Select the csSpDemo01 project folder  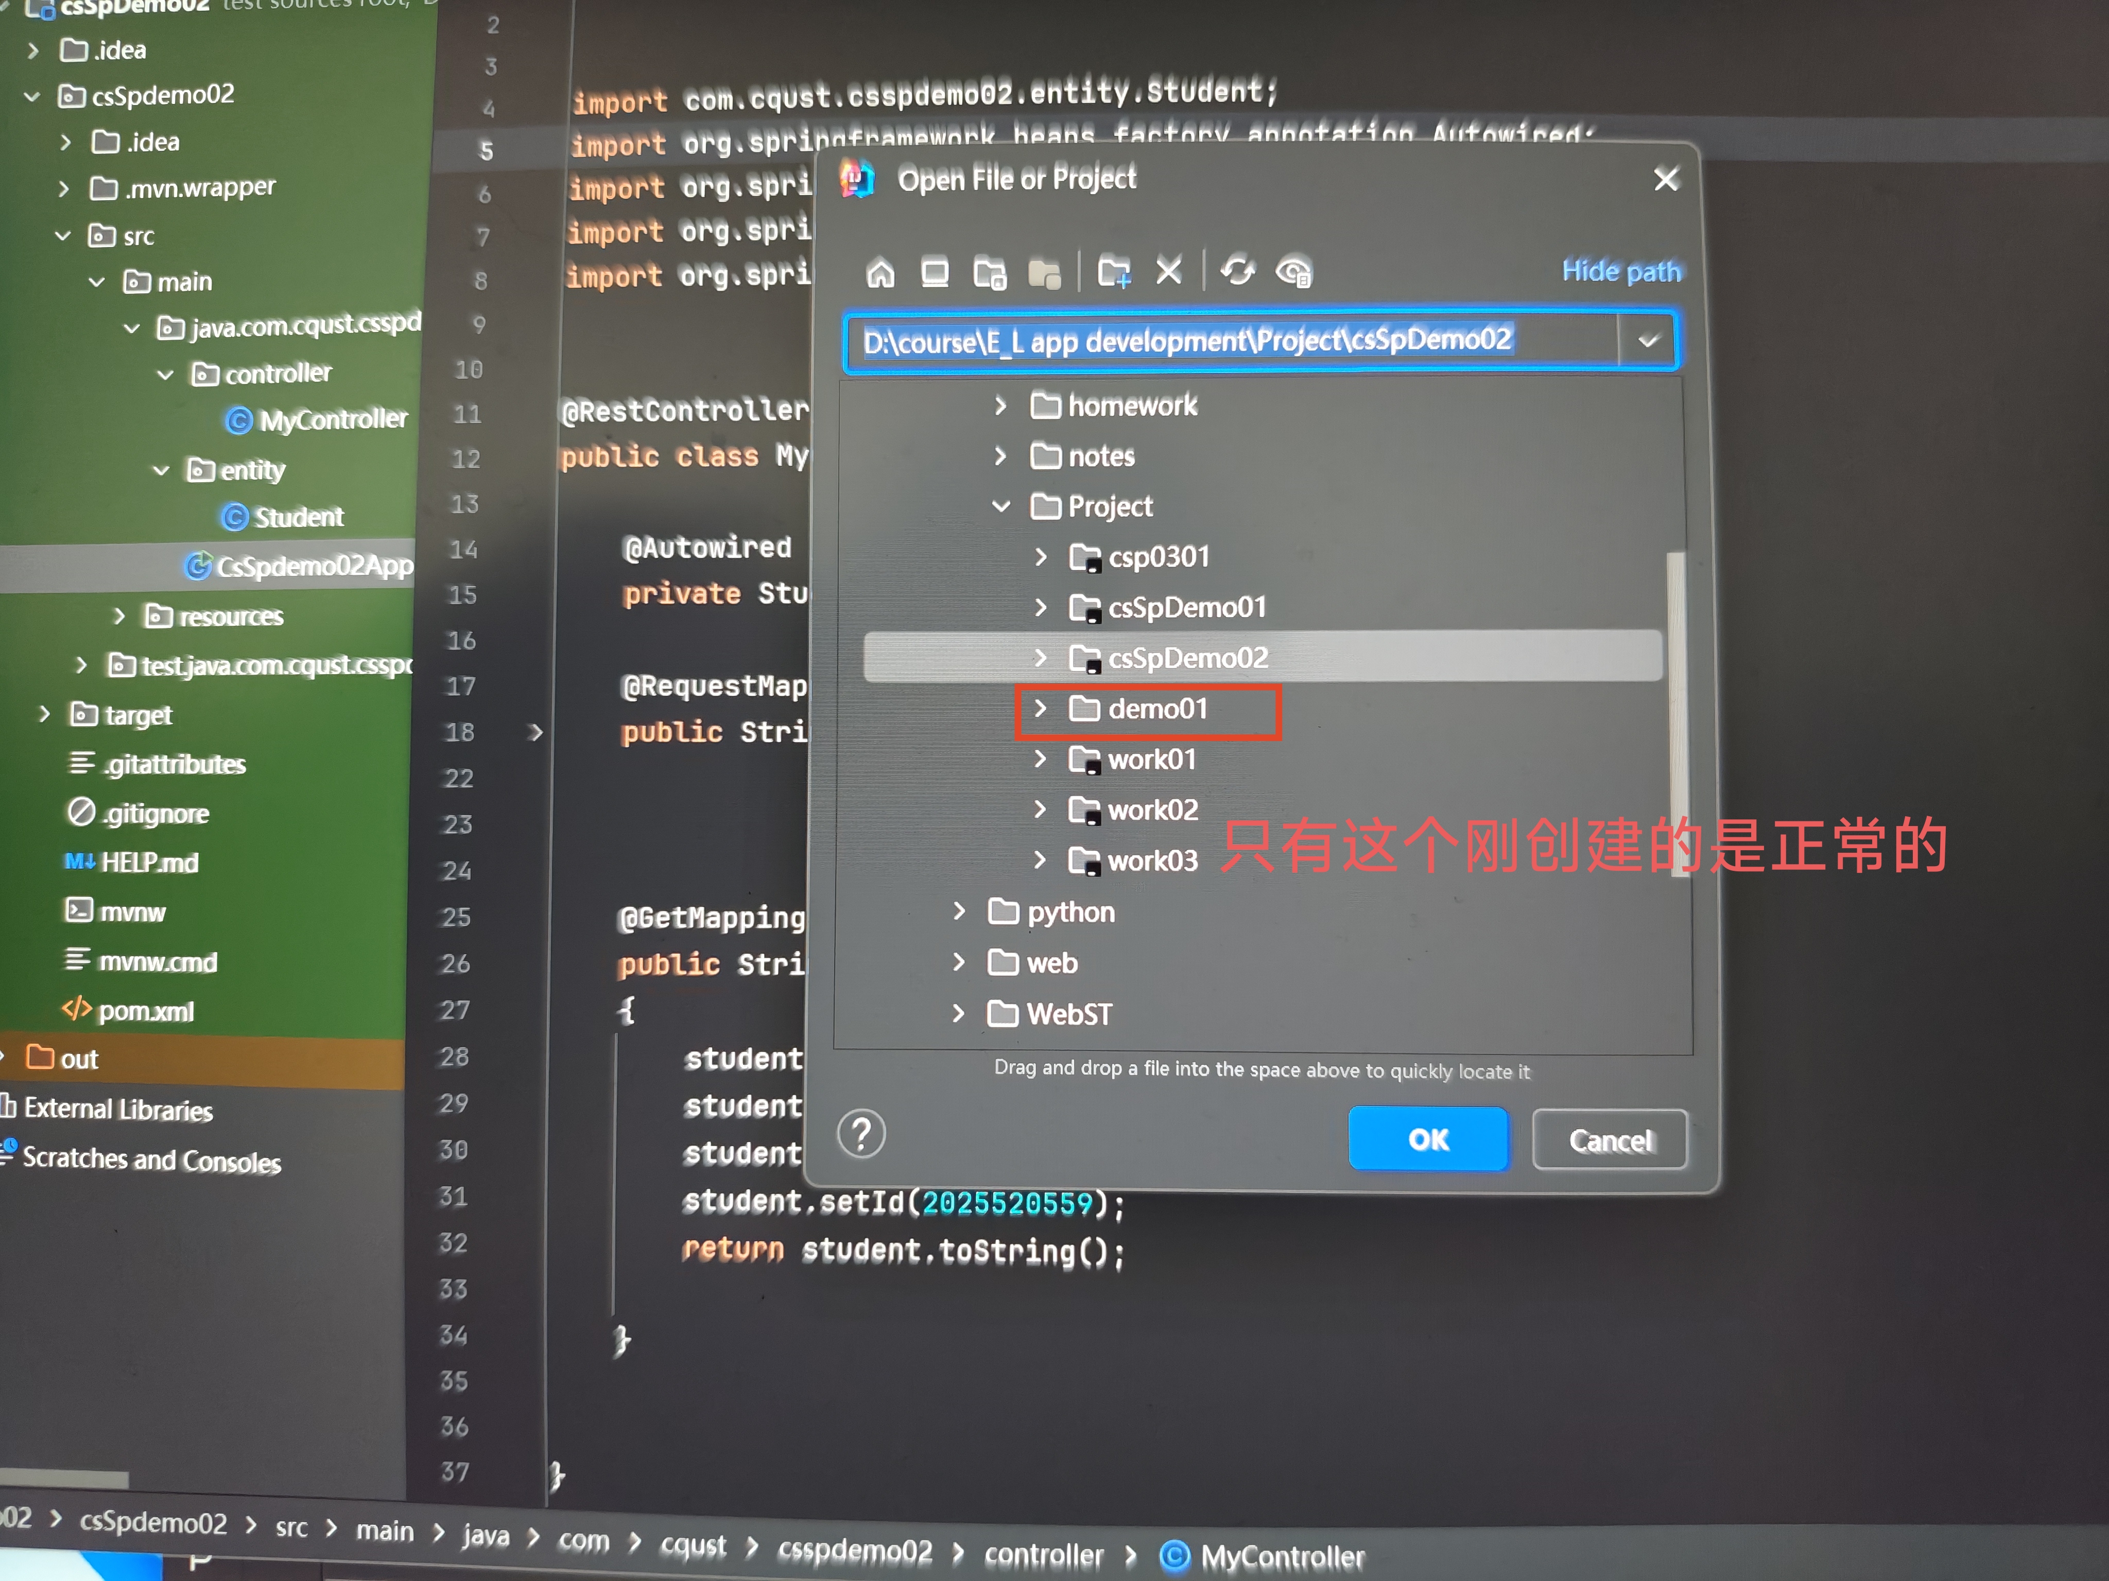(x=1186, y=607)
